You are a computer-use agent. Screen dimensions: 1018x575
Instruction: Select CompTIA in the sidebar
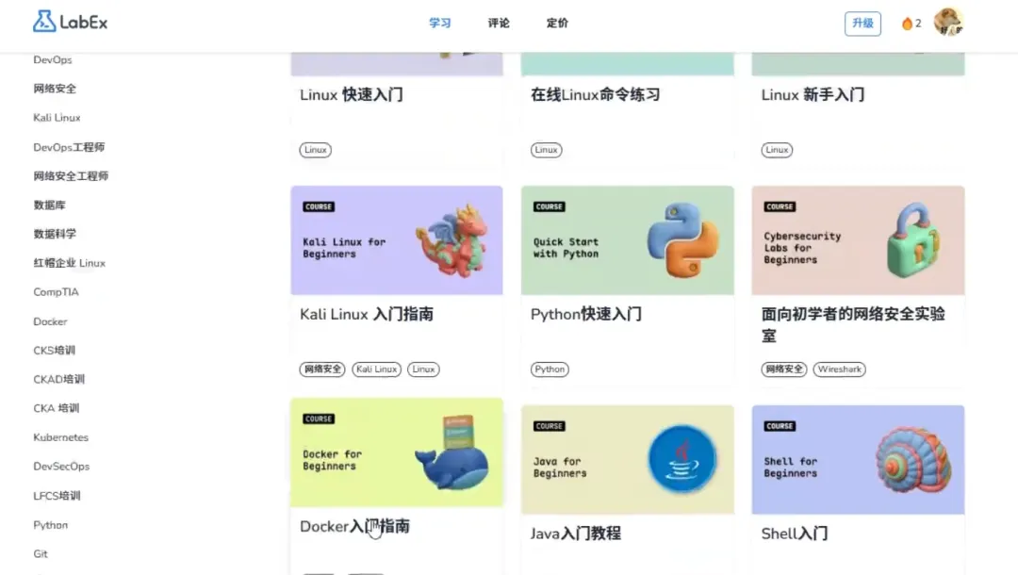click(x=56, y=292)
